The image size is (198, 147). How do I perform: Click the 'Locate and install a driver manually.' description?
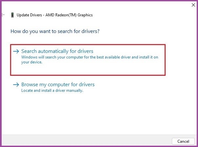(52, 90)
